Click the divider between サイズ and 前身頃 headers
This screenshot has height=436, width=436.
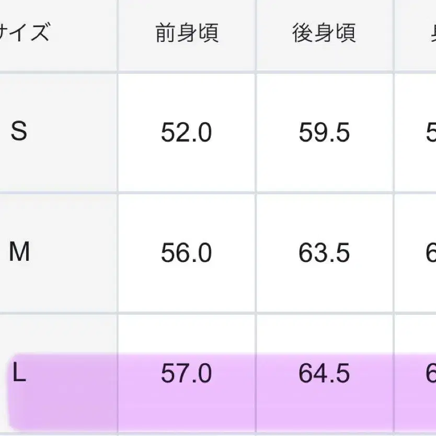click(118, 33)
